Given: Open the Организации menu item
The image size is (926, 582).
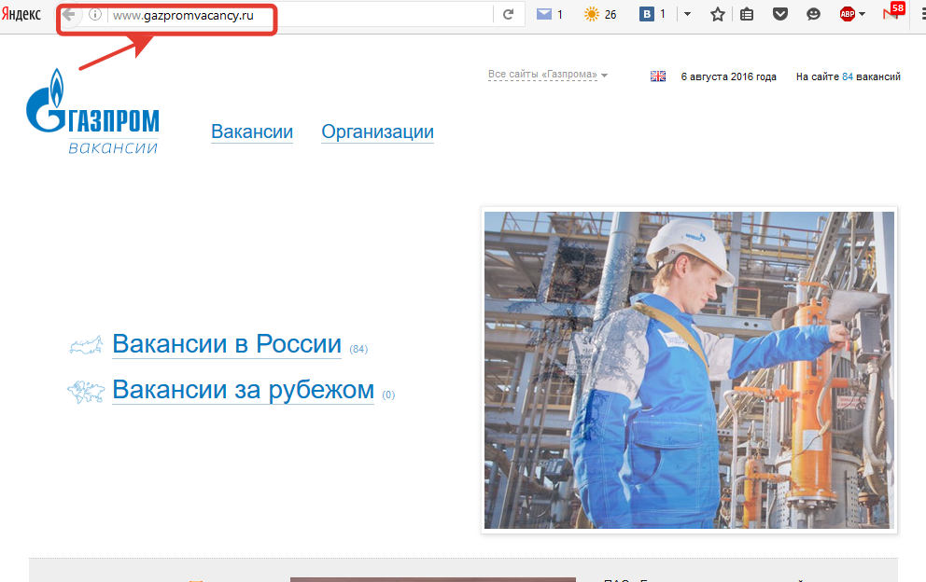Looking at the screenshot, I should click(377, 132).
